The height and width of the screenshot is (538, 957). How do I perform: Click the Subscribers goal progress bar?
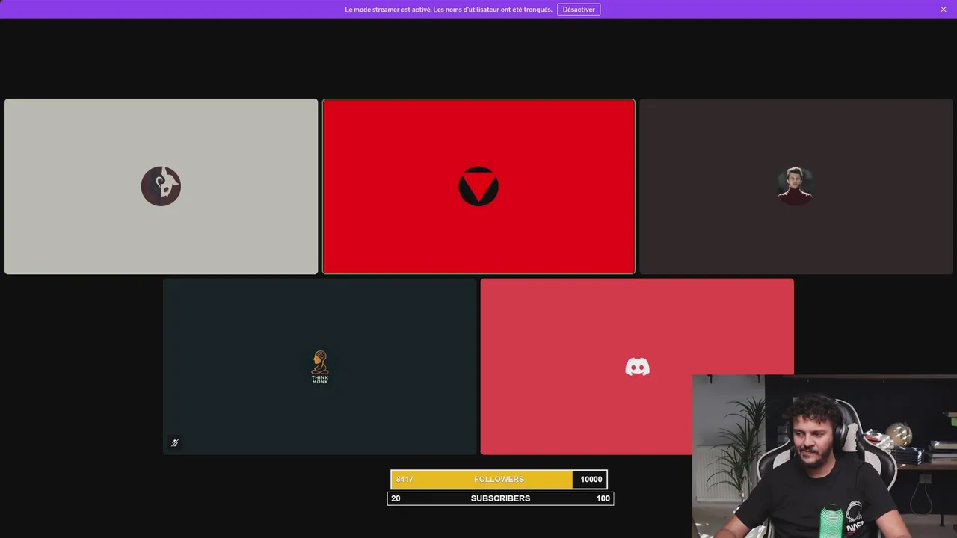point(500,498)
